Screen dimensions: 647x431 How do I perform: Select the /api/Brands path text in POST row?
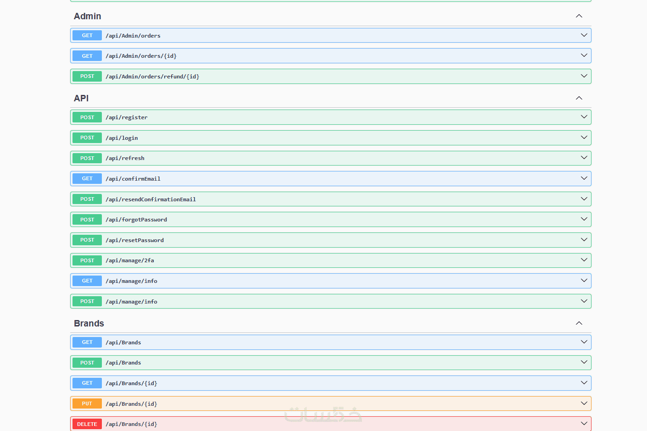point(123,363)
